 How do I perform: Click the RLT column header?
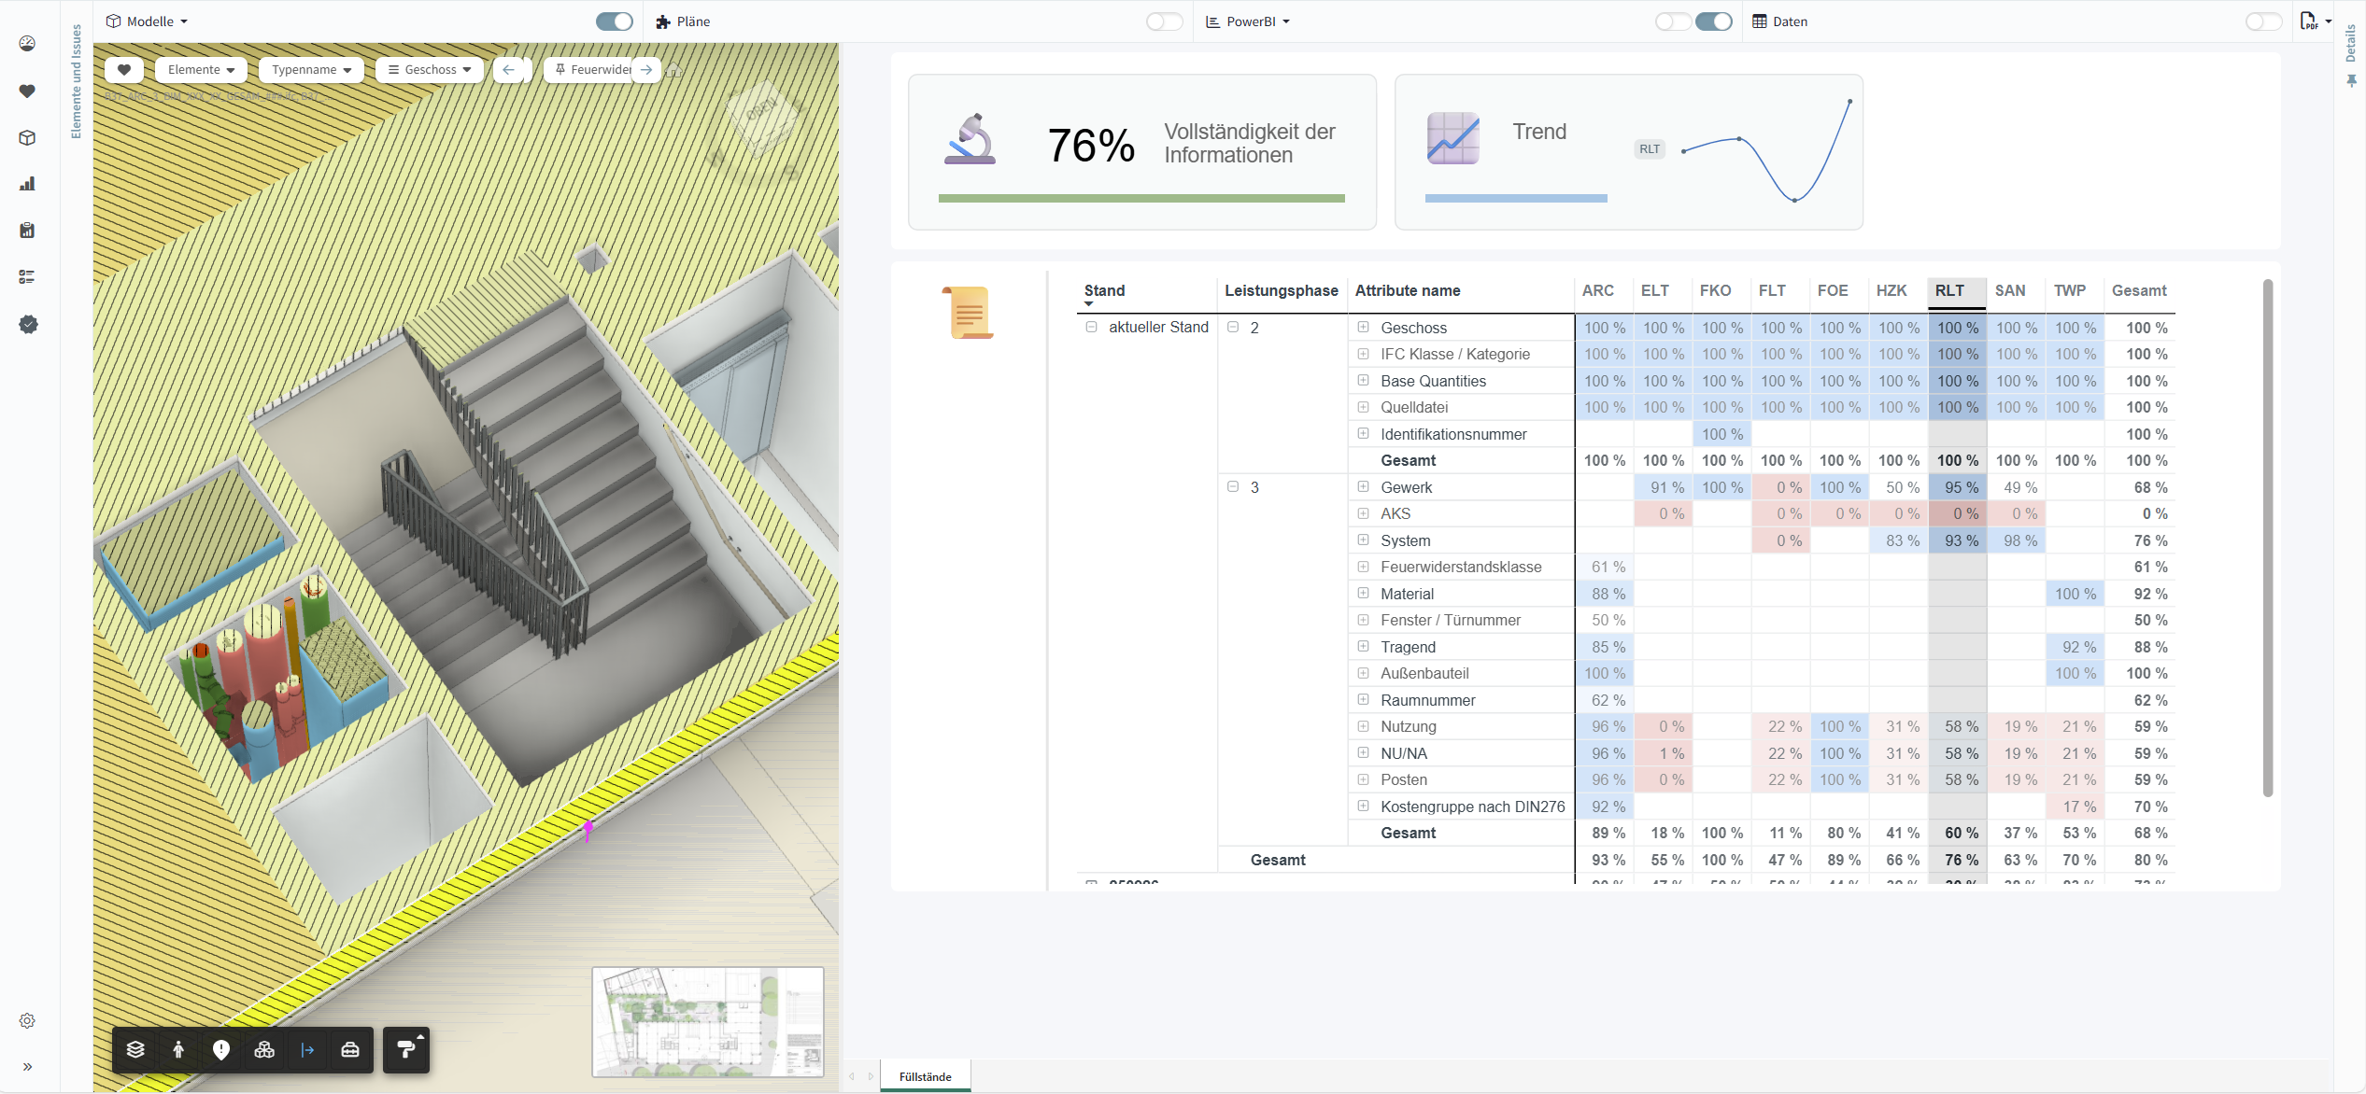1949,290
